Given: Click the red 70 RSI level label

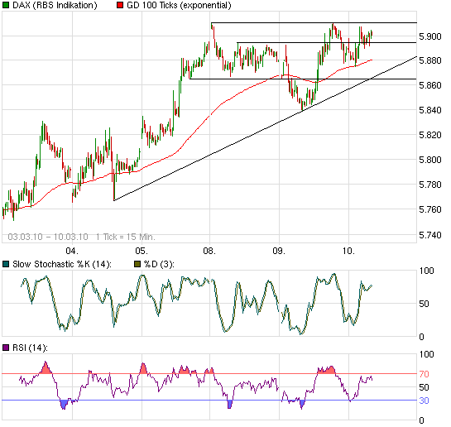Looking at the screenshot, I should tap(425, 374).
